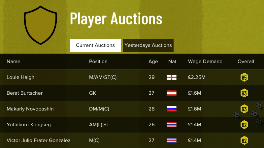Open the Yesterdays Auctions tab
This screenshot has height=148, width=264.
148,45
